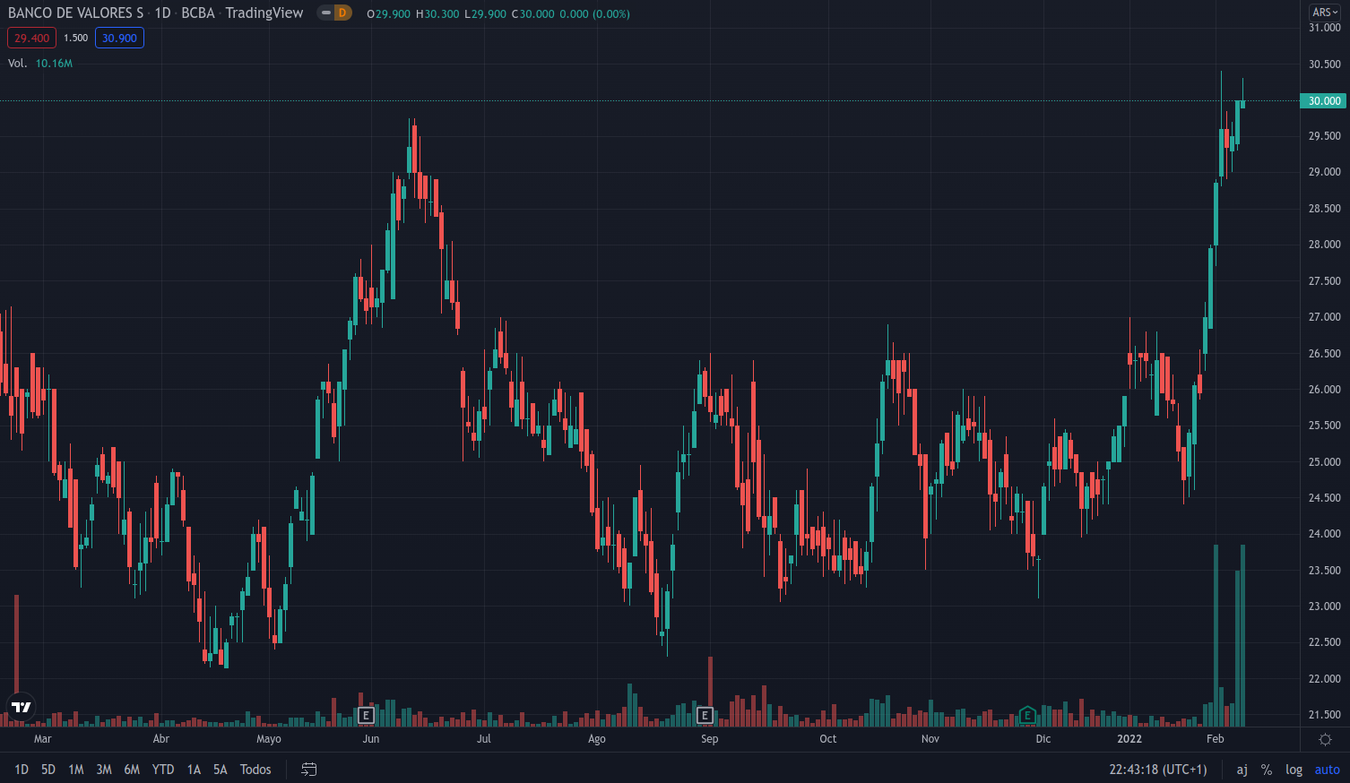Click the TradingView logo icon
This screenshot has width=1350, height=783.
click(x=21, y=707)
